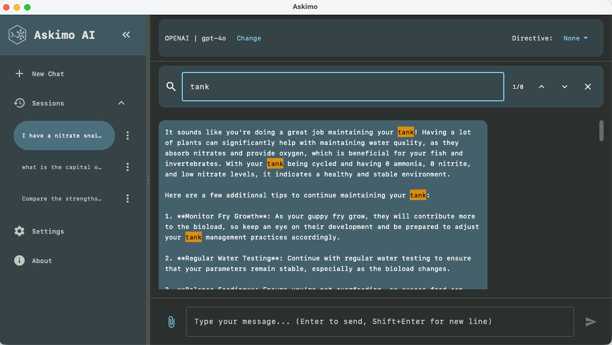Open options for nitrate snail session

tap(128, 135)
